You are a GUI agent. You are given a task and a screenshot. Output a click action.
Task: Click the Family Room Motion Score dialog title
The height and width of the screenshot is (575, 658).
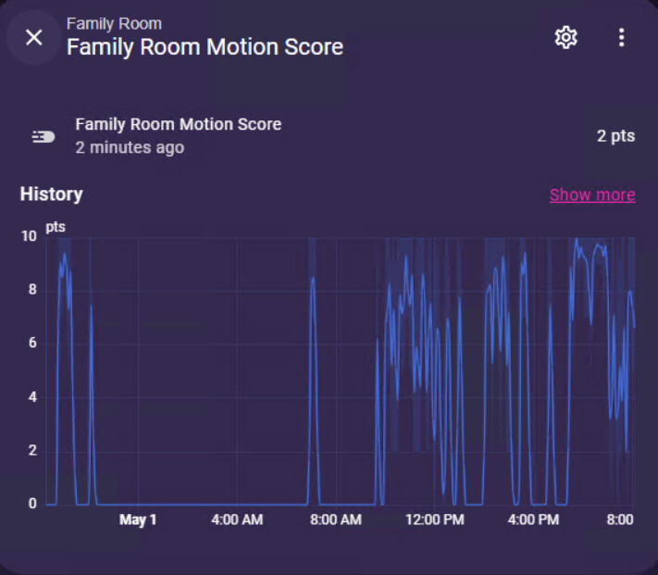(x=205, y=47)
